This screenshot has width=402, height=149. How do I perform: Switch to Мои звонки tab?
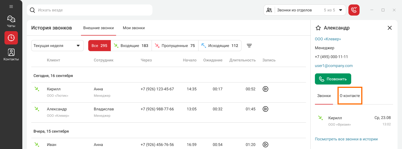tap(134, 28)
